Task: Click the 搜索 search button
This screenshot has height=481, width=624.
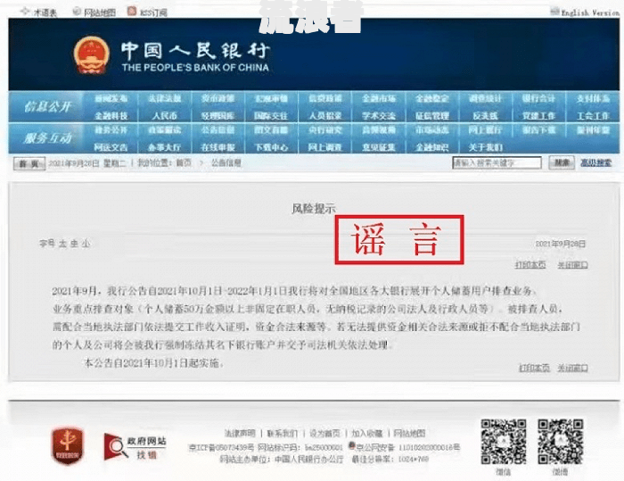Action: point(562,162)
